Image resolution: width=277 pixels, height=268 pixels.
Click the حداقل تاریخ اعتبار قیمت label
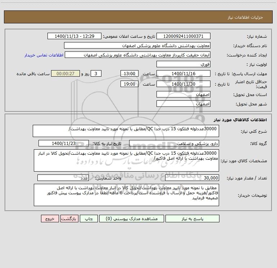251,84
